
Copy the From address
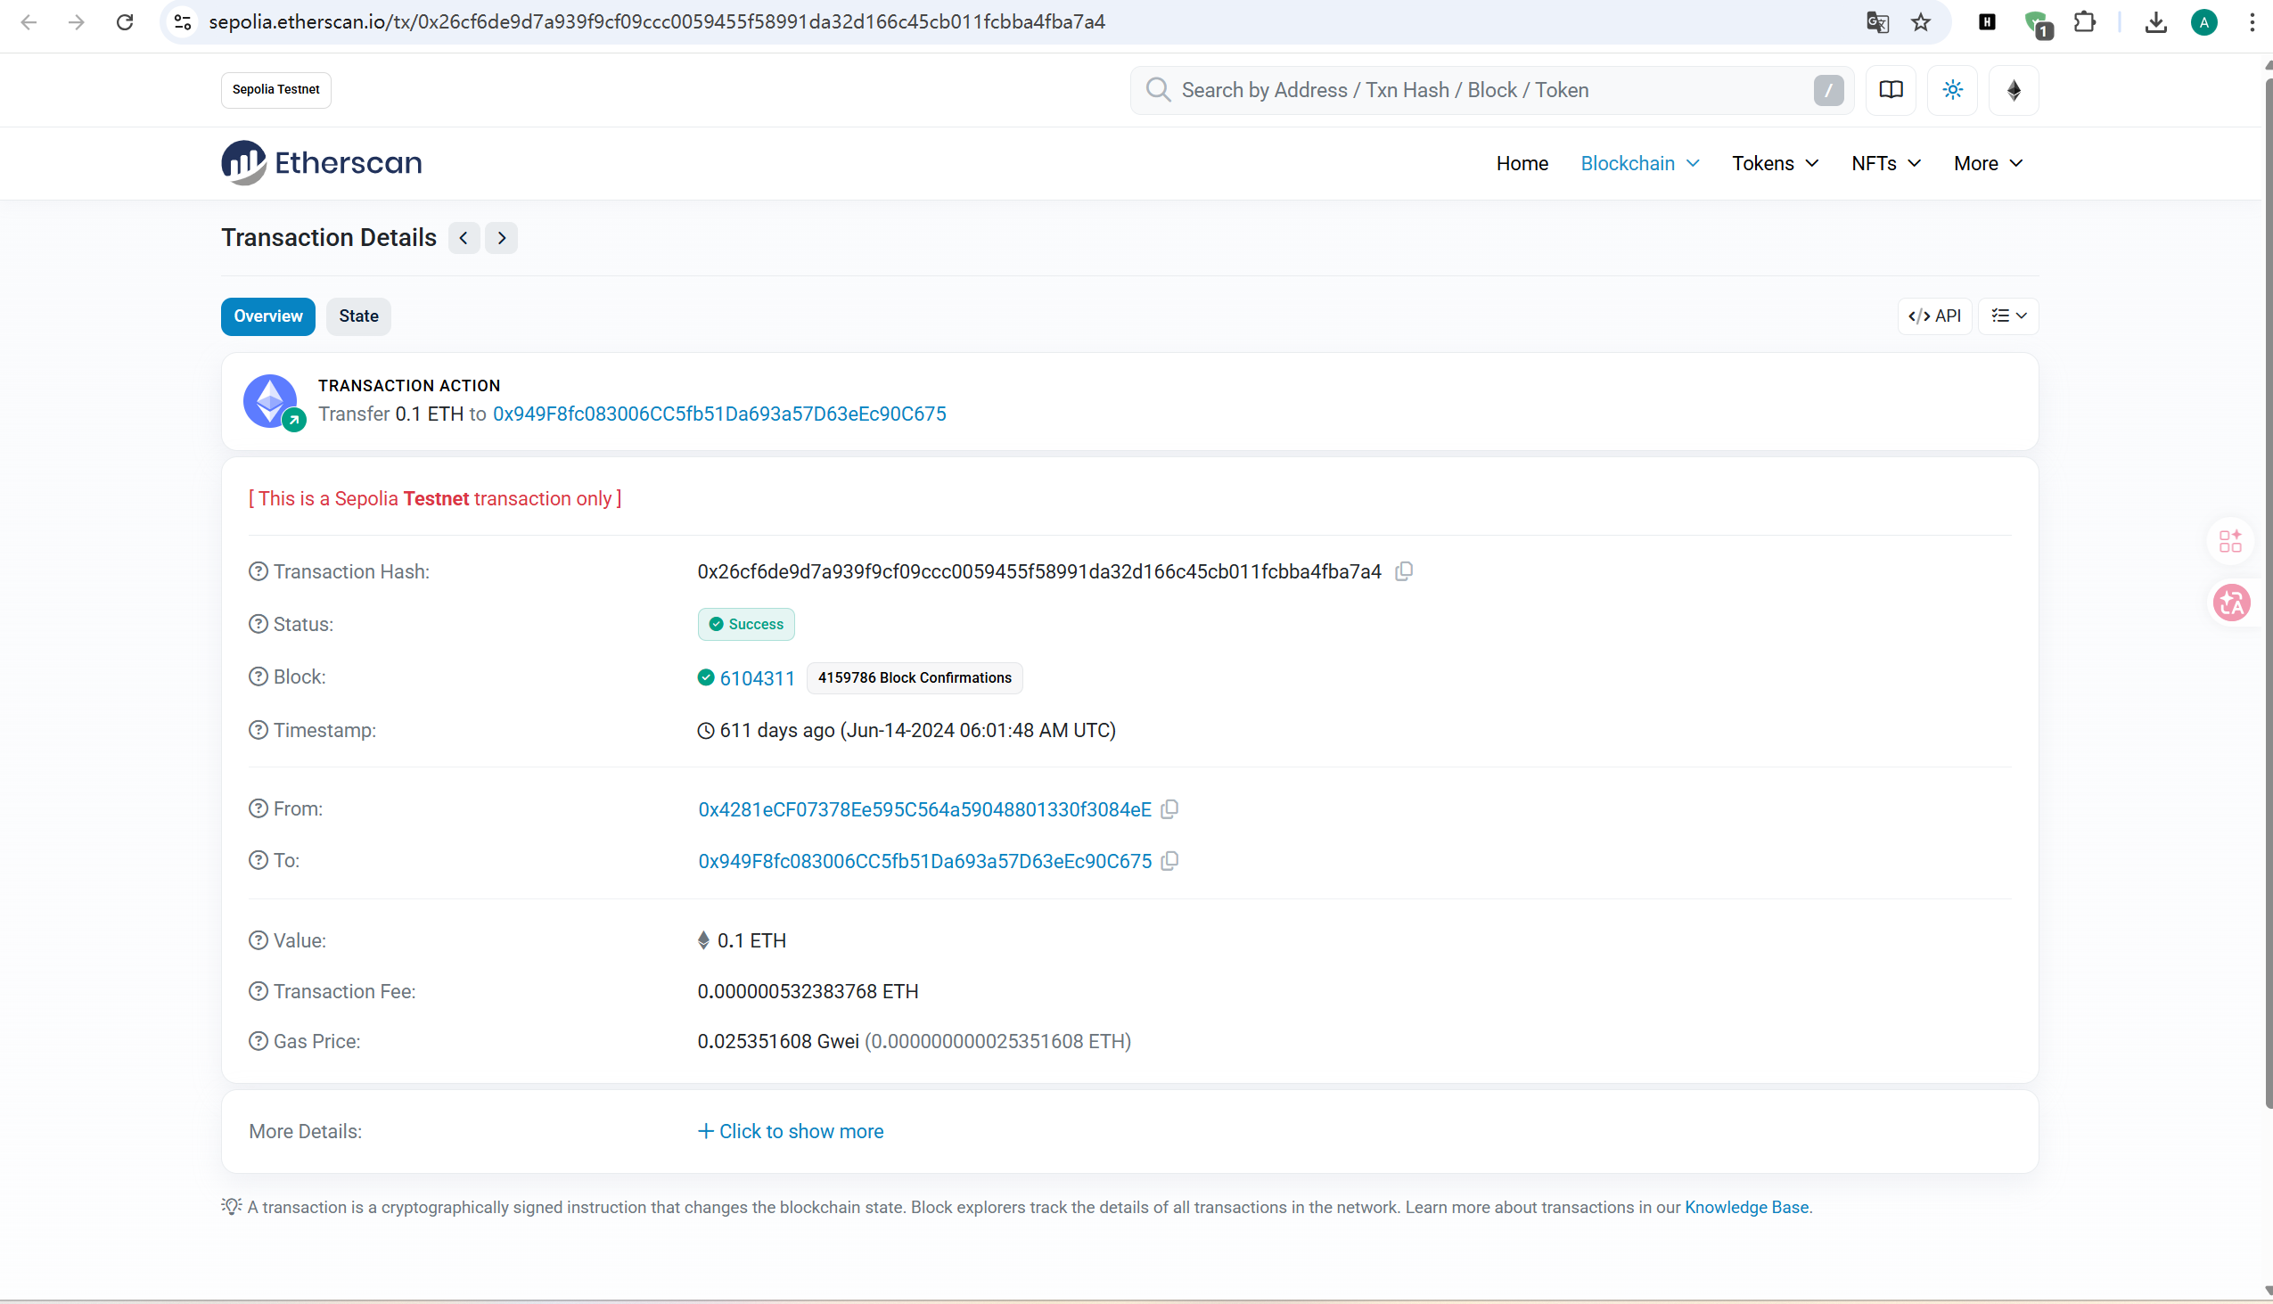coord(1169,809)
